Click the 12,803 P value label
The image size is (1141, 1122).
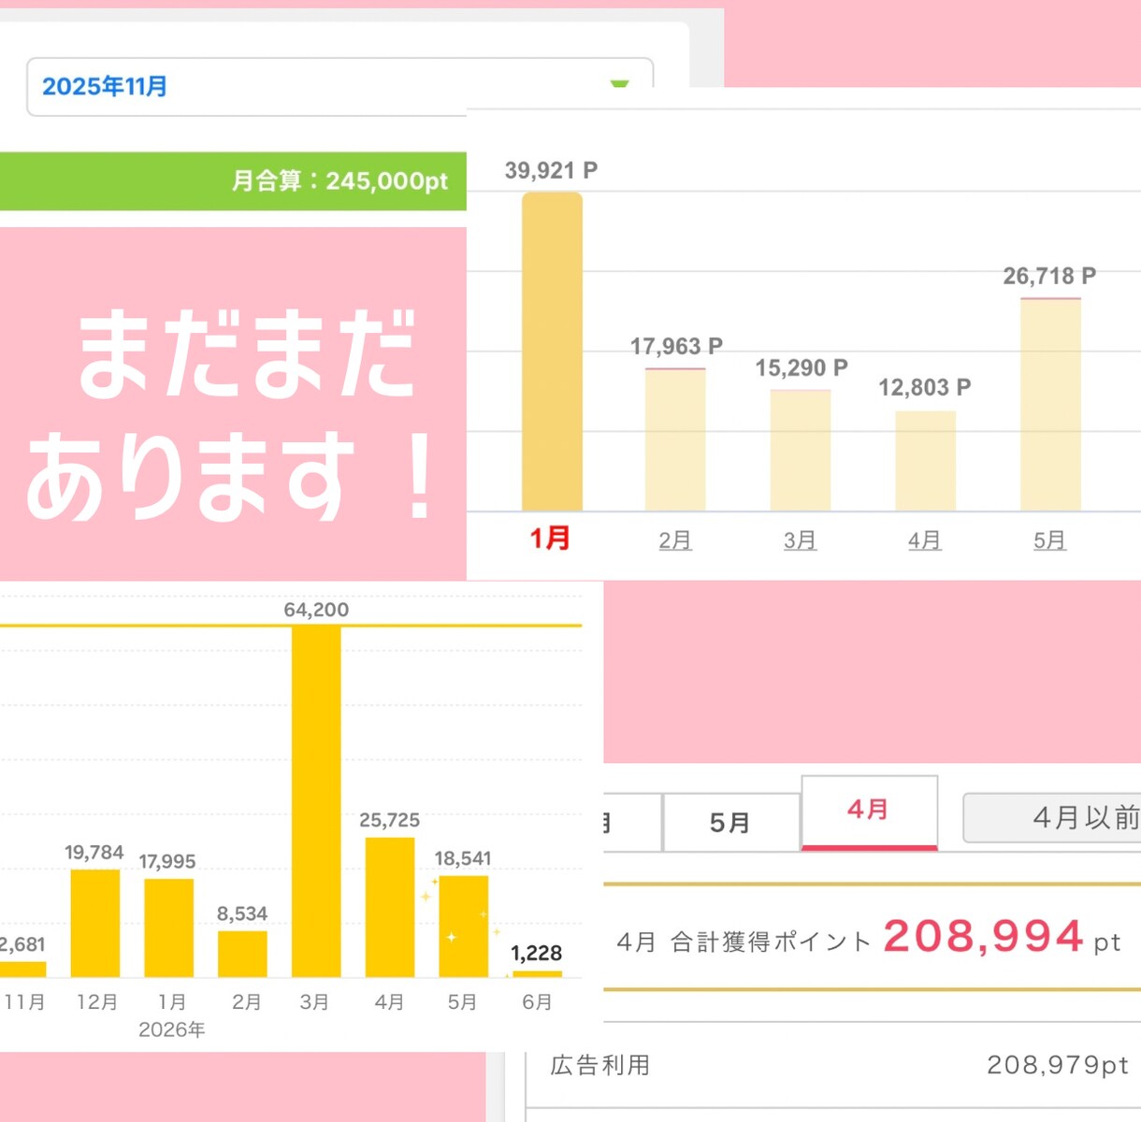tap(925, 388)
